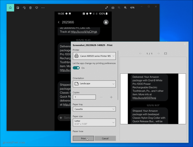Go to next preview page arrow
The height and width of the screenshot is (147, 193).
click(x=158, y=53)
